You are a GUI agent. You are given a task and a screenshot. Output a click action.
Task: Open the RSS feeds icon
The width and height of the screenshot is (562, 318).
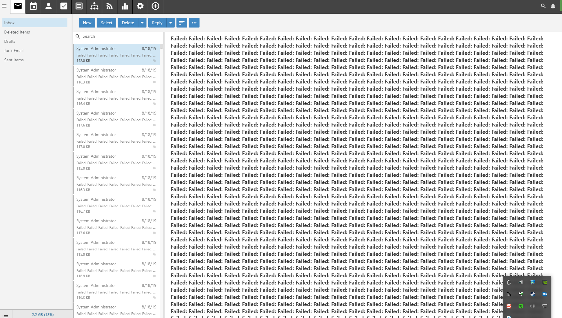point(110,6)
